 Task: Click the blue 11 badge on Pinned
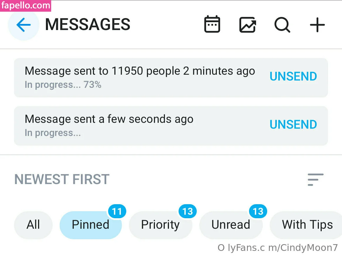(117, 211)
